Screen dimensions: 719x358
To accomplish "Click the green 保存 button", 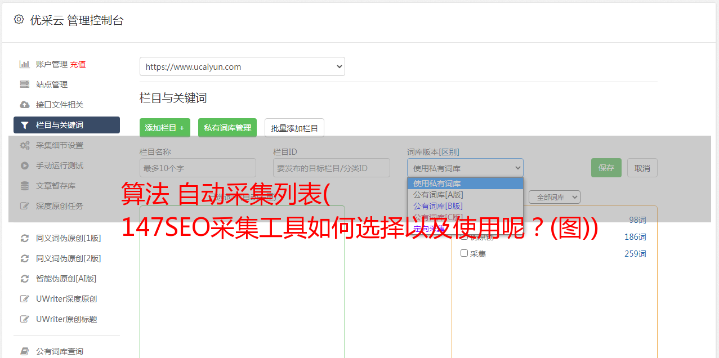I will [x=606, y=168].
